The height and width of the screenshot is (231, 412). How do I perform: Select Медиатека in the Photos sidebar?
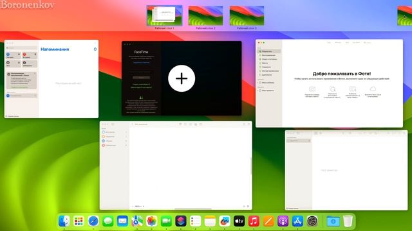pos(269,51)
